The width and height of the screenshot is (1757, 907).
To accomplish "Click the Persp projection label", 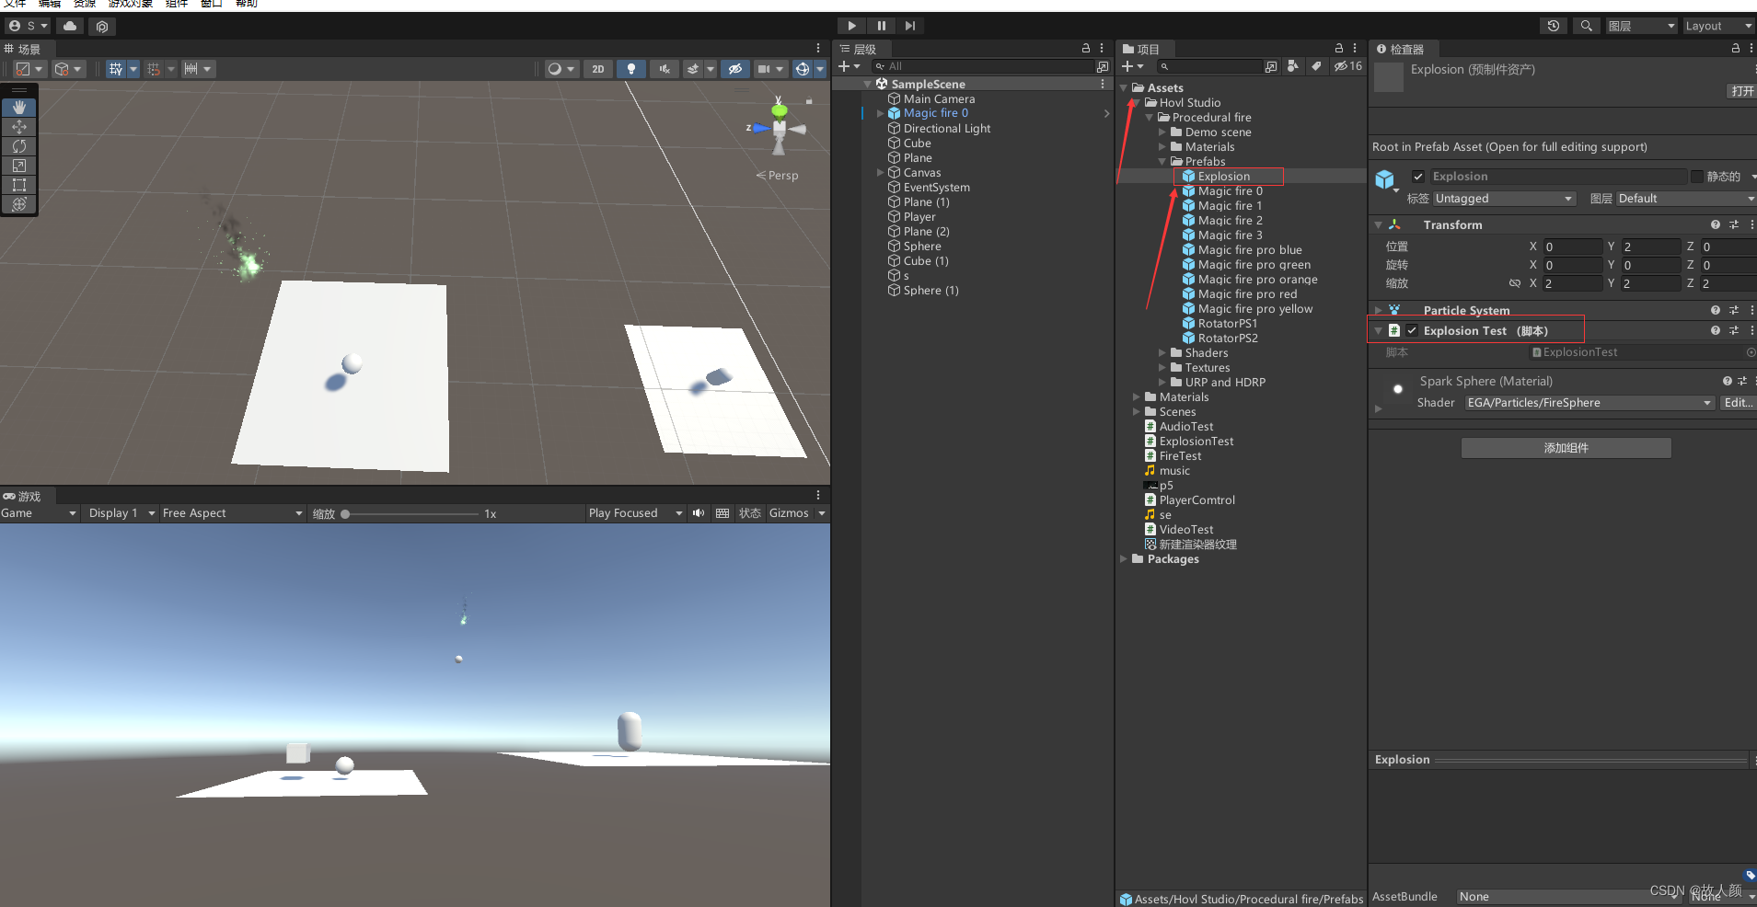I will click(x=778, y=176).
